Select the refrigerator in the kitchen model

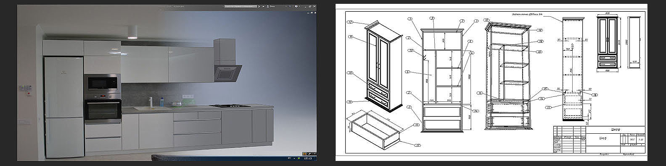(63, 107)
